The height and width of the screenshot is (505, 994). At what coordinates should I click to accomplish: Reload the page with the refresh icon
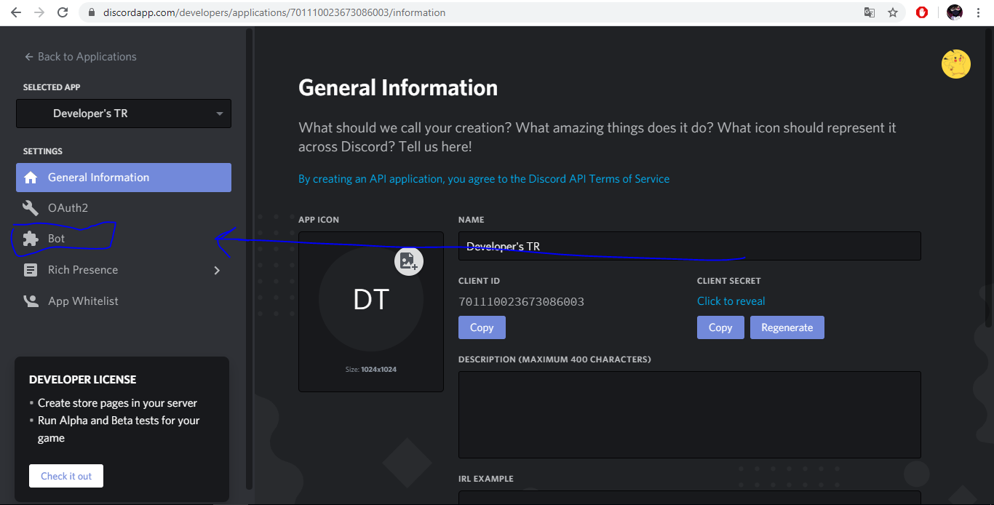coord(63,12)
